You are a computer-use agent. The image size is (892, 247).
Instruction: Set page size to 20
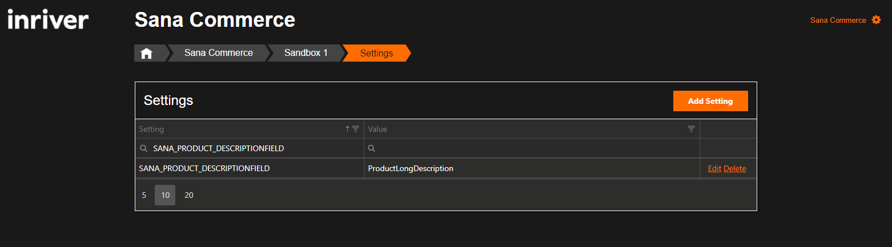coord(189,195)
